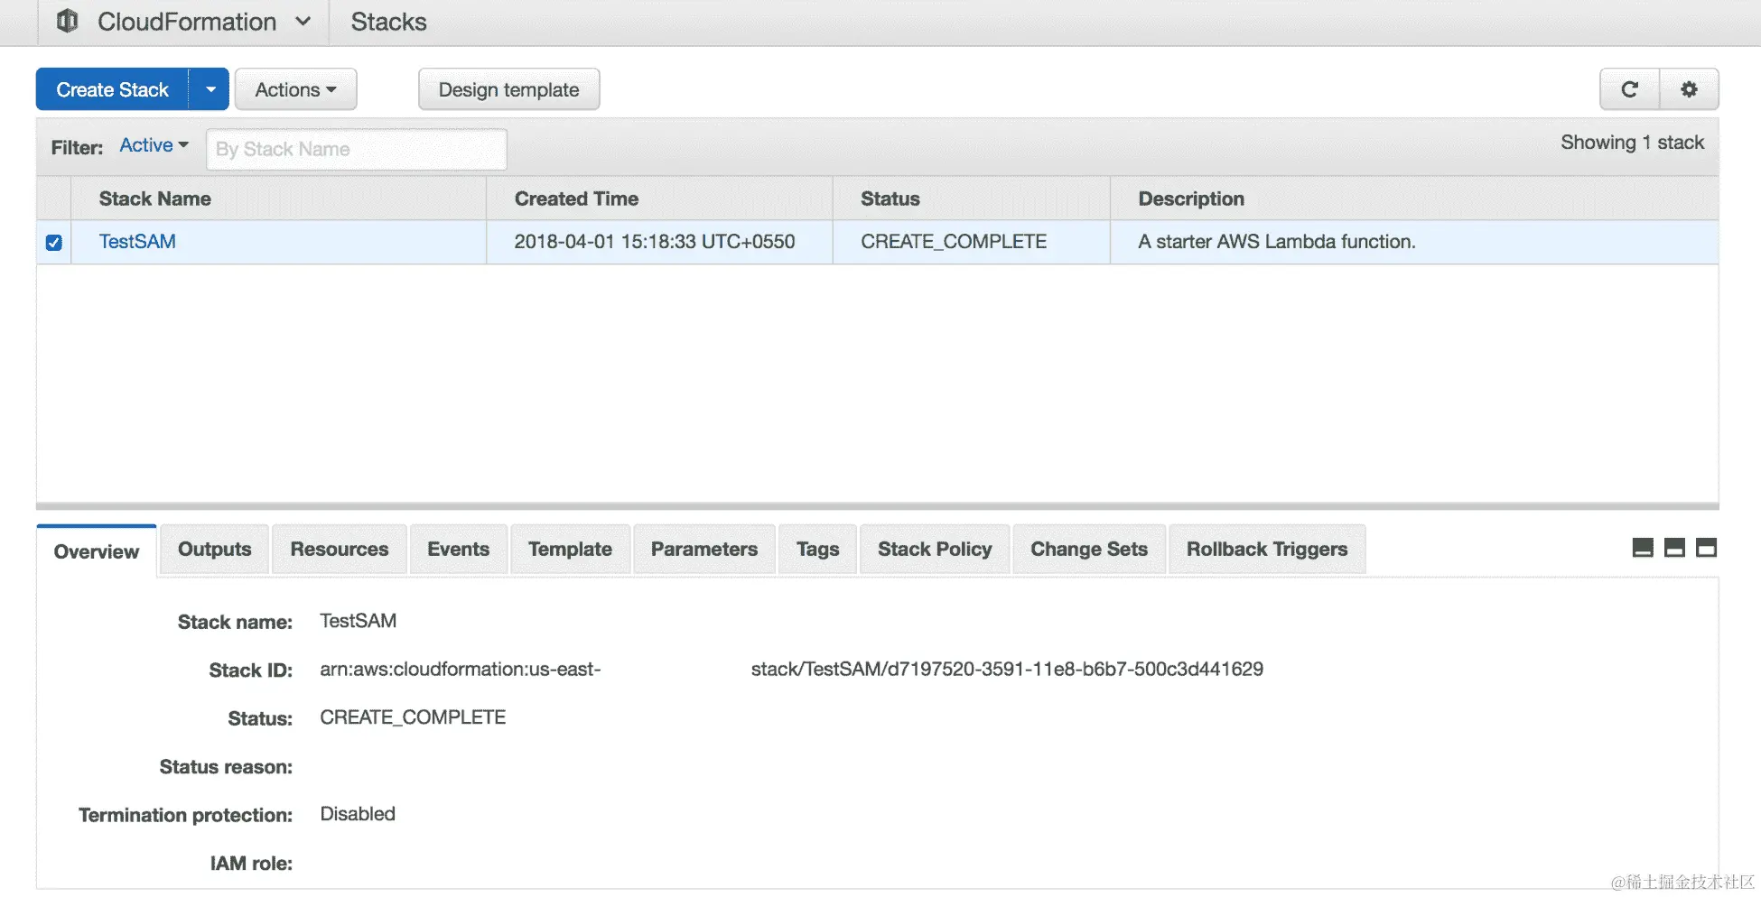
Task: Refresh the stacks list
Action: pos(1629,89)
